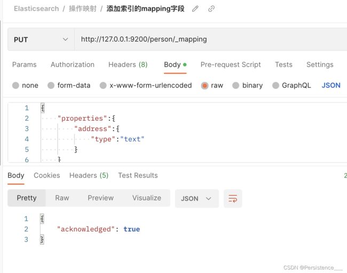Open the raw body JSON language selector
This screenshot has width=347, height=273.
click(x=331, y=85)
